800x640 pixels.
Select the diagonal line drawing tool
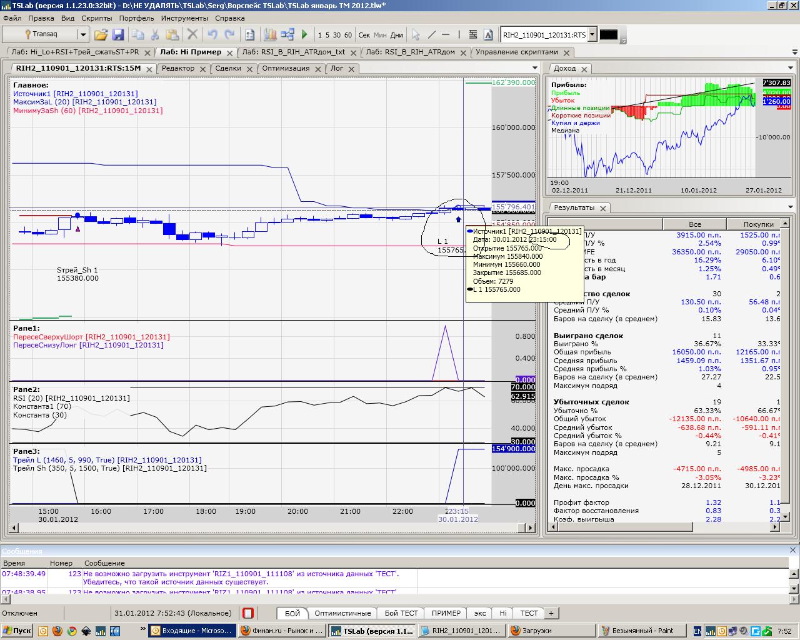coord(431,35)
